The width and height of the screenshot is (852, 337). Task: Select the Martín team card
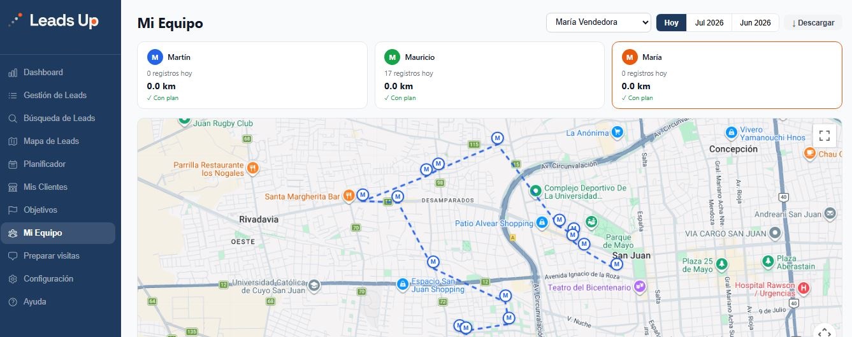(x=252, y=75)
